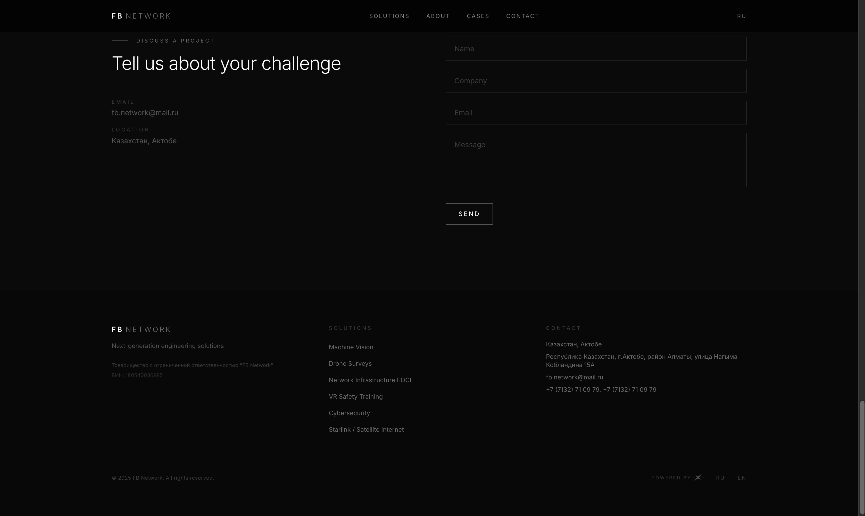Click the copyright 2025 FB Network text
The height and width of the screenshot is (516, 865).
coord(163,478)
